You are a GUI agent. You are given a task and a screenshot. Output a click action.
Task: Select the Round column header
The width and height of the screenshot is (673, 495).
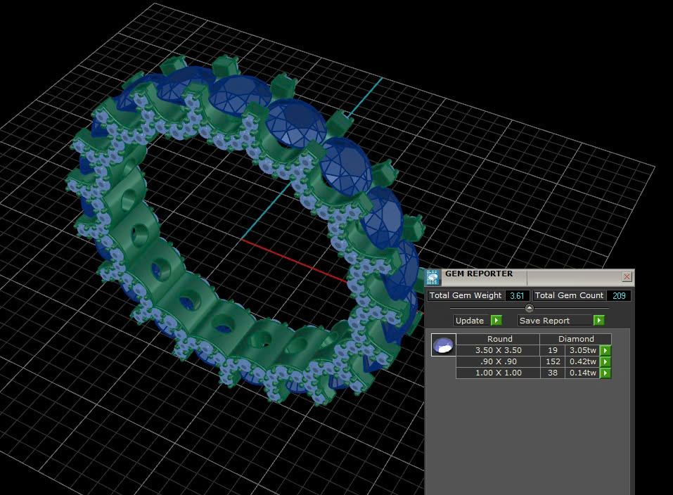point(499,339)
